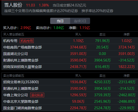Select 中泰北京大望路营业部 row
This screenshot has height=112, width=138.
(x=70, y=101)
